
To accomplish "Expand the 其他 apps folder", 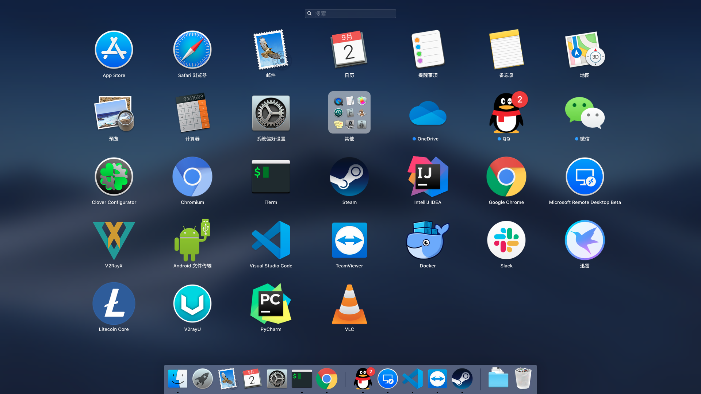I will [x=349, y=112].
